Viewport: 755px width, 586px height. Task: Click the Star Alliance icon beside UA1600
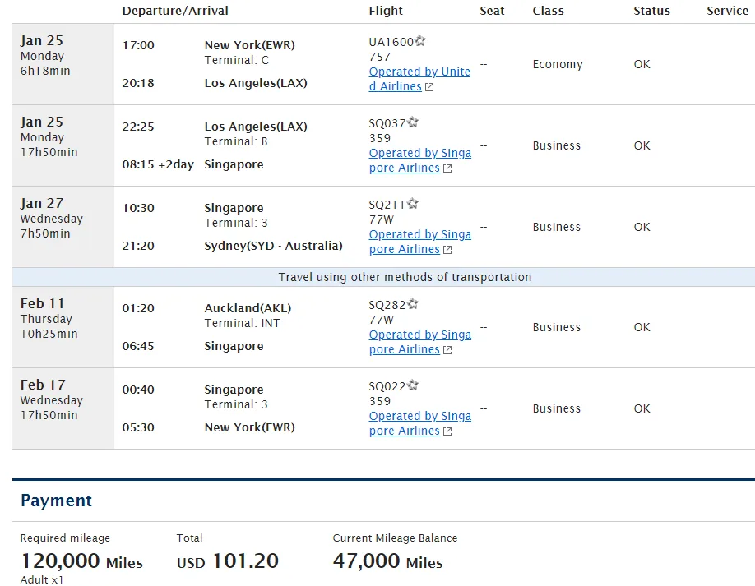pyautogui.click(x=420, y=41)
